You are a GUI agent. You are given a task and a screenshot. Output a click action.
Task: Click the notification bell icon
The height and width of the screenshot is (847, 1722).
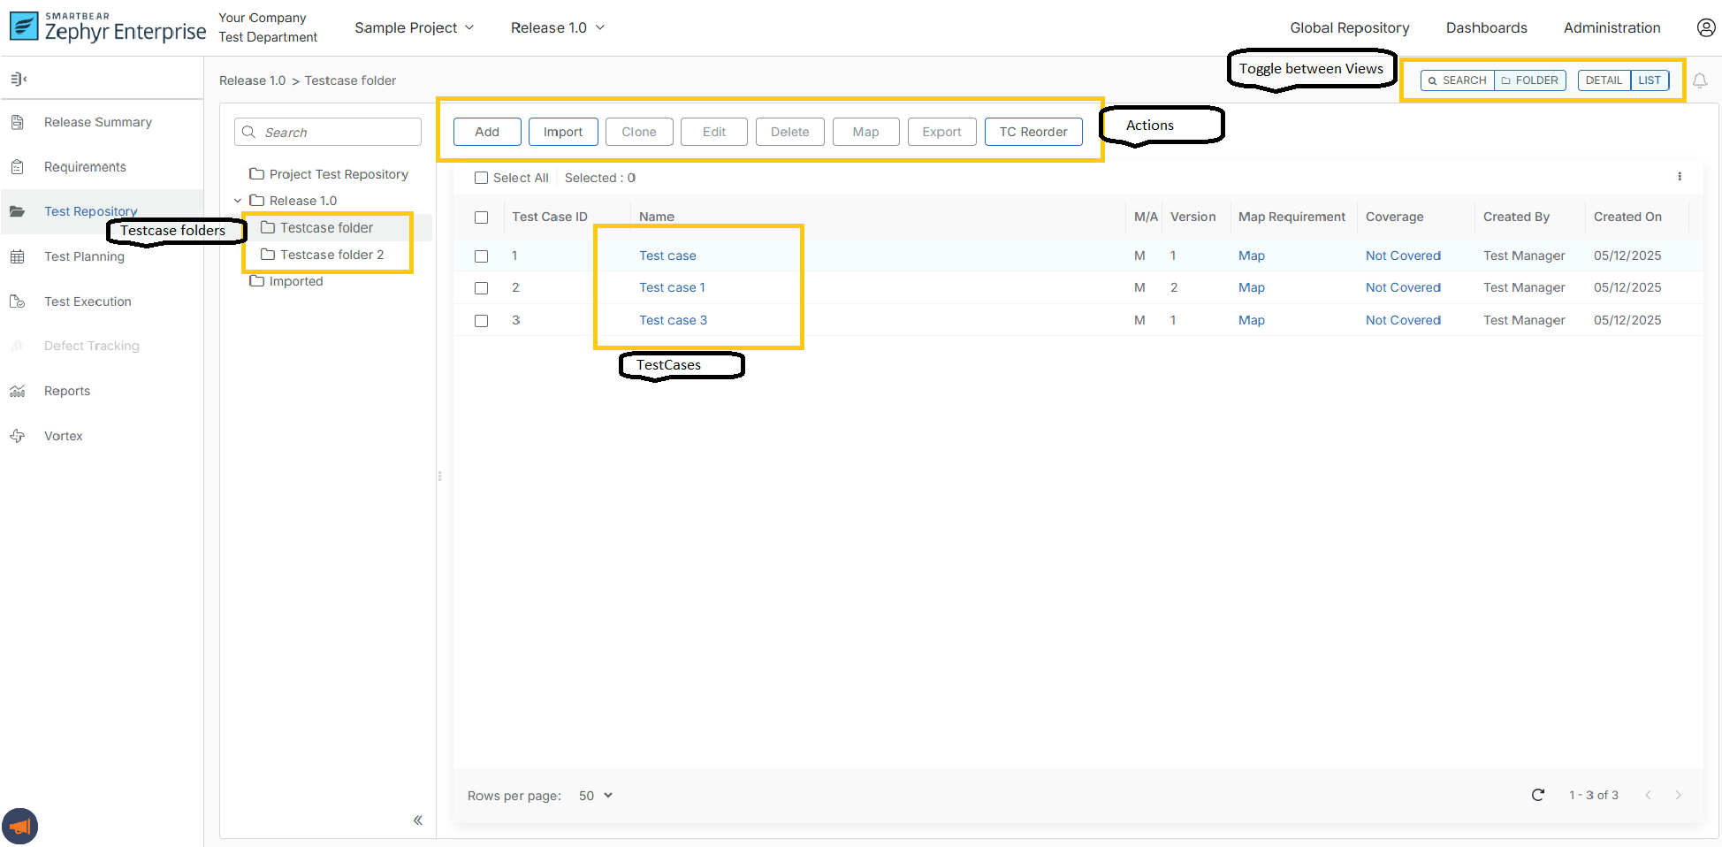[x=1699, y=81]
